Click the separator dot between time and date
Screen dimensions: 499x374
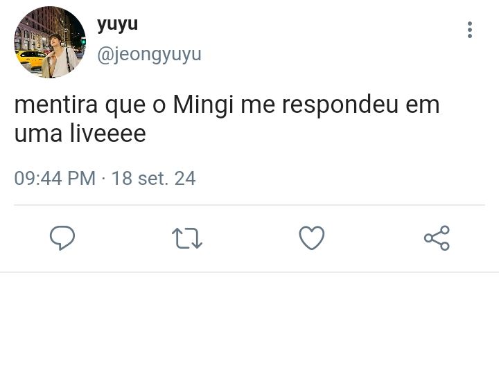pos(103,178)
